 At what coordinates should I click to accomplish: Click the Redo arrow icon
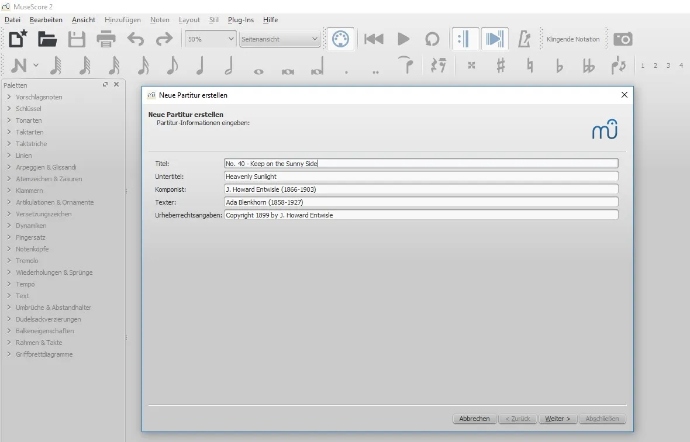164,39
